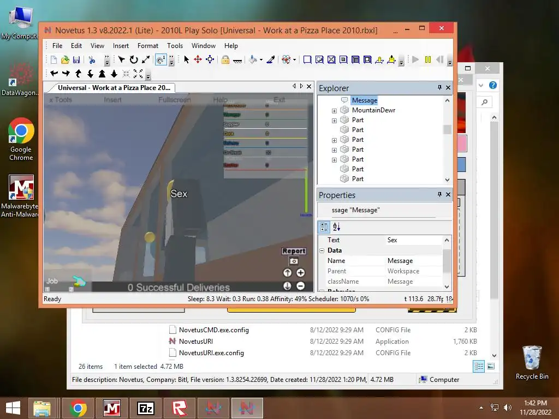Click the surface tool with the crossed square
559x419 pixels.
(331, 59)
